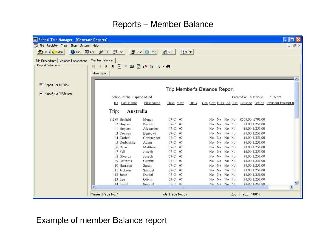Viewport: 333px width, 249px height.
Task: Click the Go To Page icon
Action: (x=119, y=66)
